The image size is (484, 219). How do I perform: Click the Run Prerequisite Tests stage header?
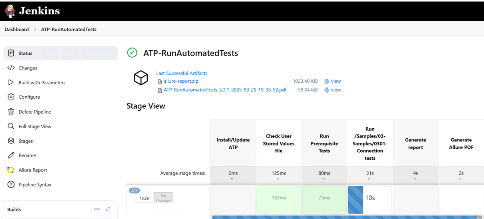(324, 143)
